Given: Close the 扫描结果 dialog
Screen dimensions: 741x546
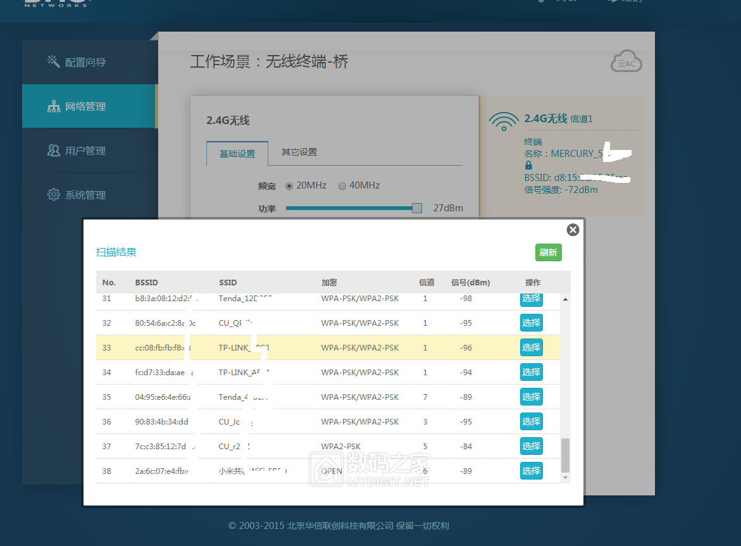Looking at the screenshot, I should click(573, 230).
